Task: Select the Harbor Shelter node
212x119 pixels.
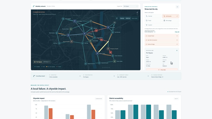Action: pos(114,61)
